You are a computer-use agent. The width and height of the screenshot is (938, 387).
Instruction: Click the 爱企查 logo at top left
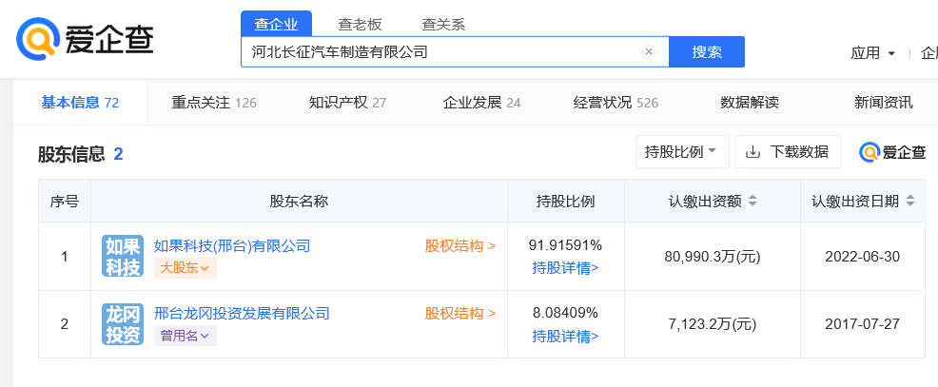tap(85, 40)
